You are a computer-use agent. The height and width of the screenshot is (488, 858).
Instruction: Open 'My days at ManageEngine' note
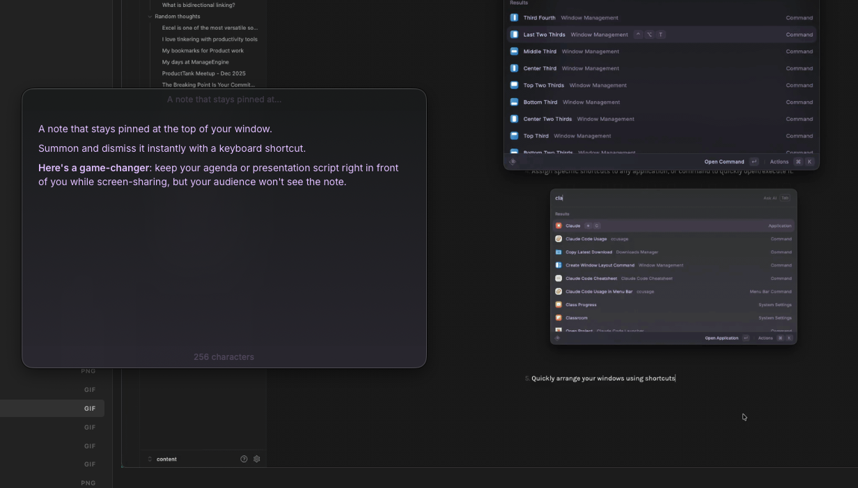tap(195, 62)
